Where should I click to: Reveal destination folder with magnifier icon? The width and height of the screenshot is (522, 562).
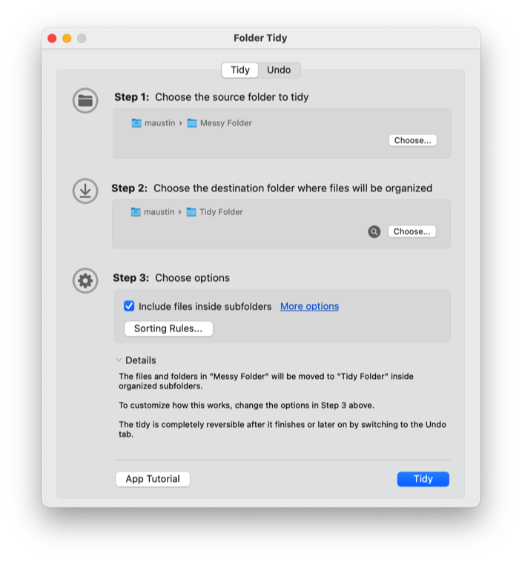point(374,231)
